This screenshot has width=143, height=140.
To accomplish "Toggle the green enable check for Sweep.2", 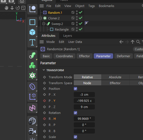I will [x=81, y=24].
